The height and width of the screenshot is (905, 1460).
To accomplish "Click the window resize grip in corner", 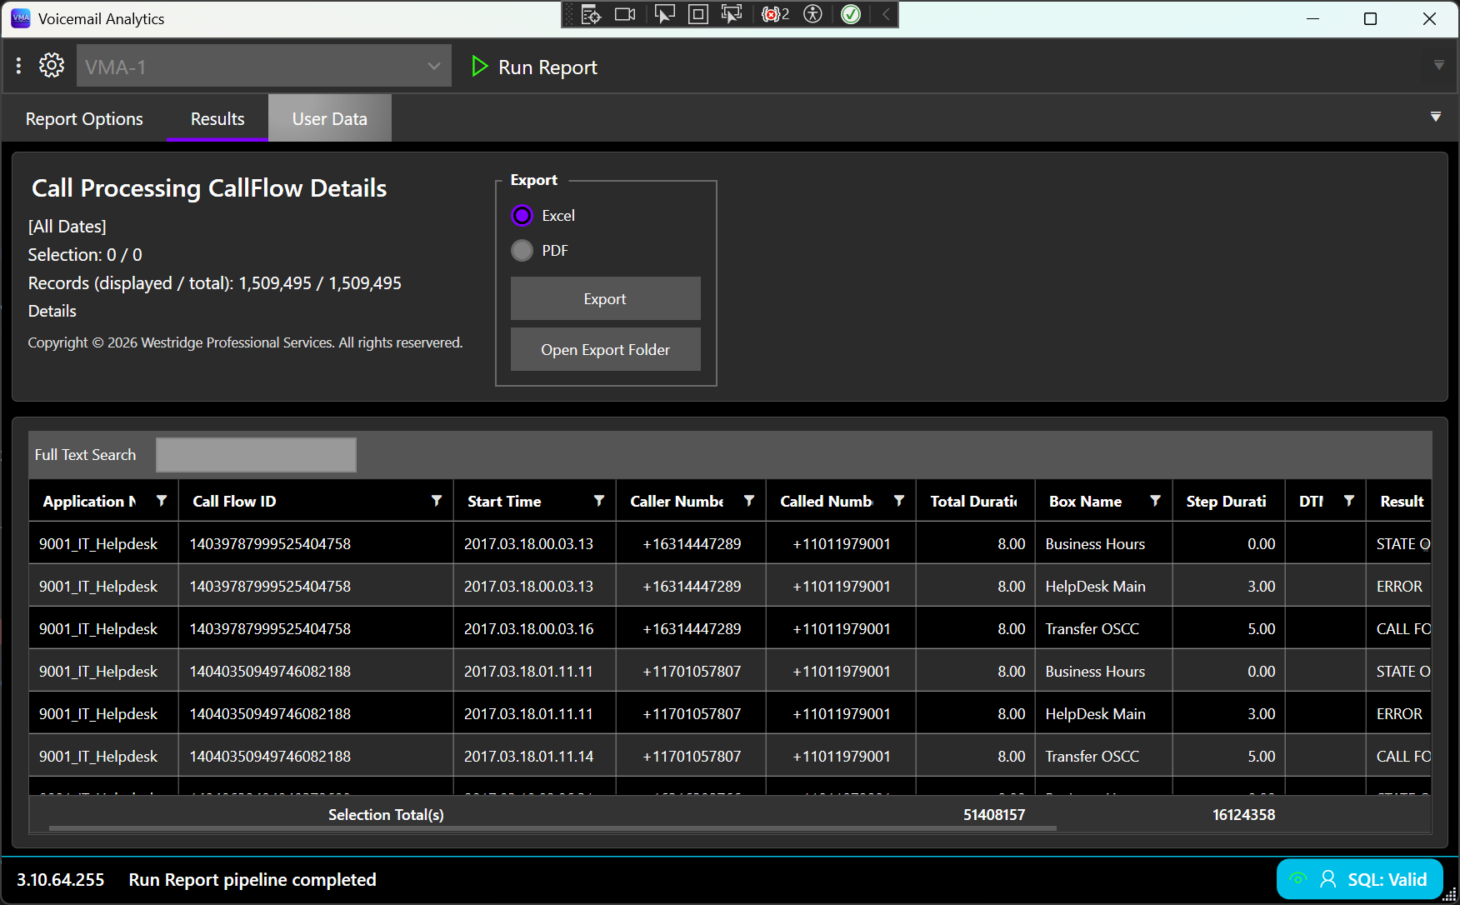I will (1449, 894).
